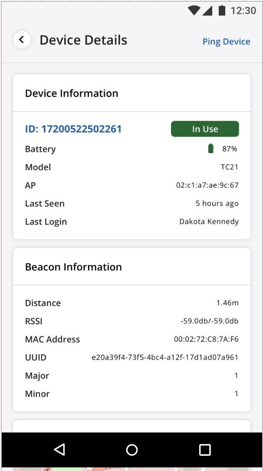Click the Ping Device link
This screenshot has height=471, width=263.
coord(226,42)
